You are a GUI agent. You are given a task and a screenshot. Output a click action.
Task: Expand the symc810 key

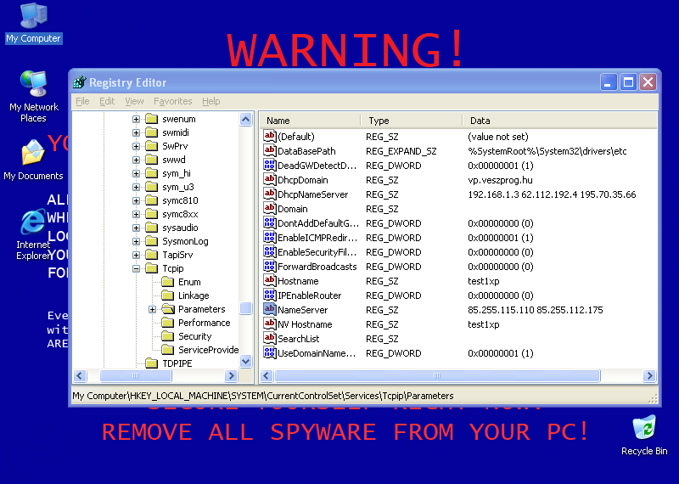pos(136,200)
